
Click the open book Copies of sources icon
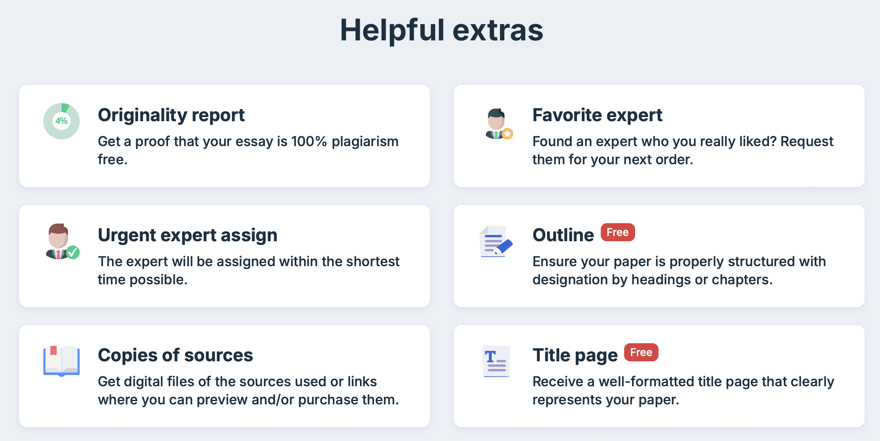point(62,361)
